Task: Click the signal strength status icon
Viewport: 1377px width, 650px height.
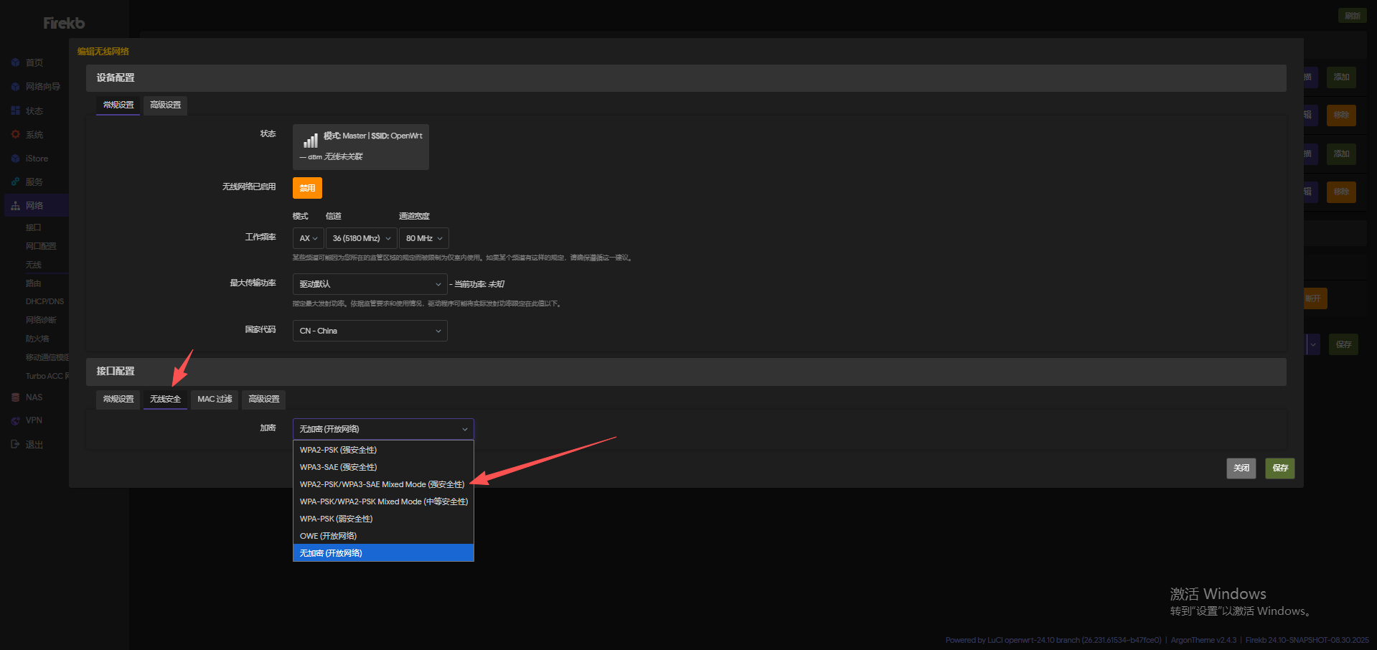Action: (310, 141)
